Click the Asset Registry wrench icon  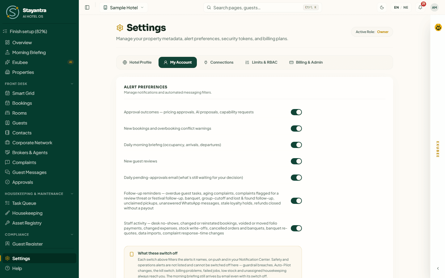[7, 223]
